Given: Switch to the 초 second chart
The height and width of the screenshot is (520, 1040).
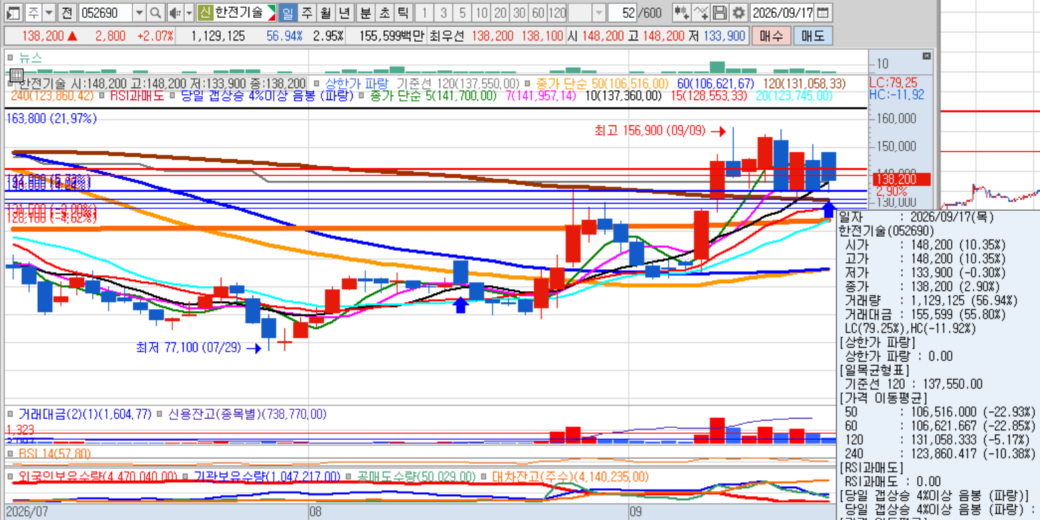Looking at the screenshot, I should point(384,13).
